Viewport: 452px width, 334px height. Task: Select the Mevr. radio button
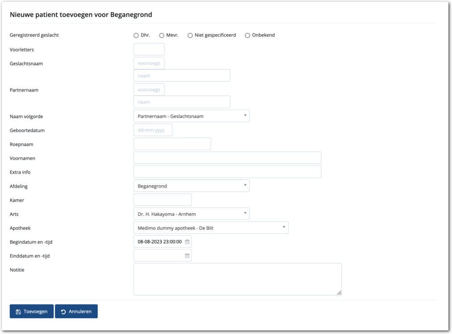tap(162, 35)
